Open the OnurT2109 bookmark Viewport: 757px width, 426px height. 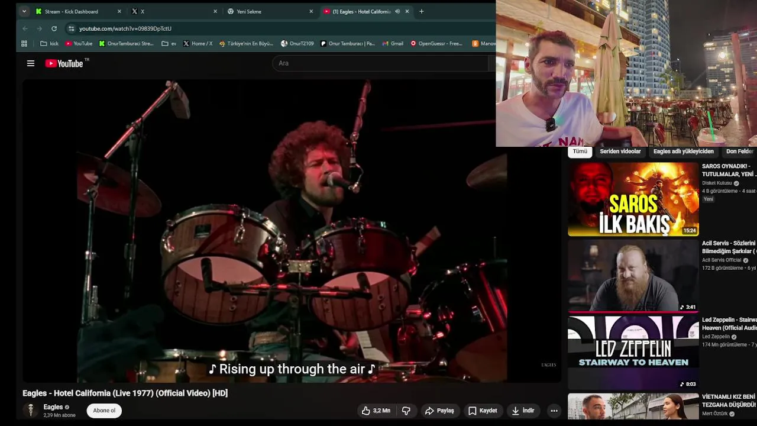(x=297, y=43)
